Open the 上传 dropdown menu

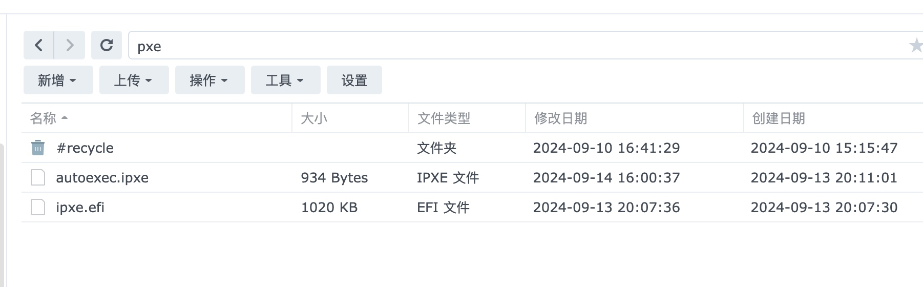(134, 80)
